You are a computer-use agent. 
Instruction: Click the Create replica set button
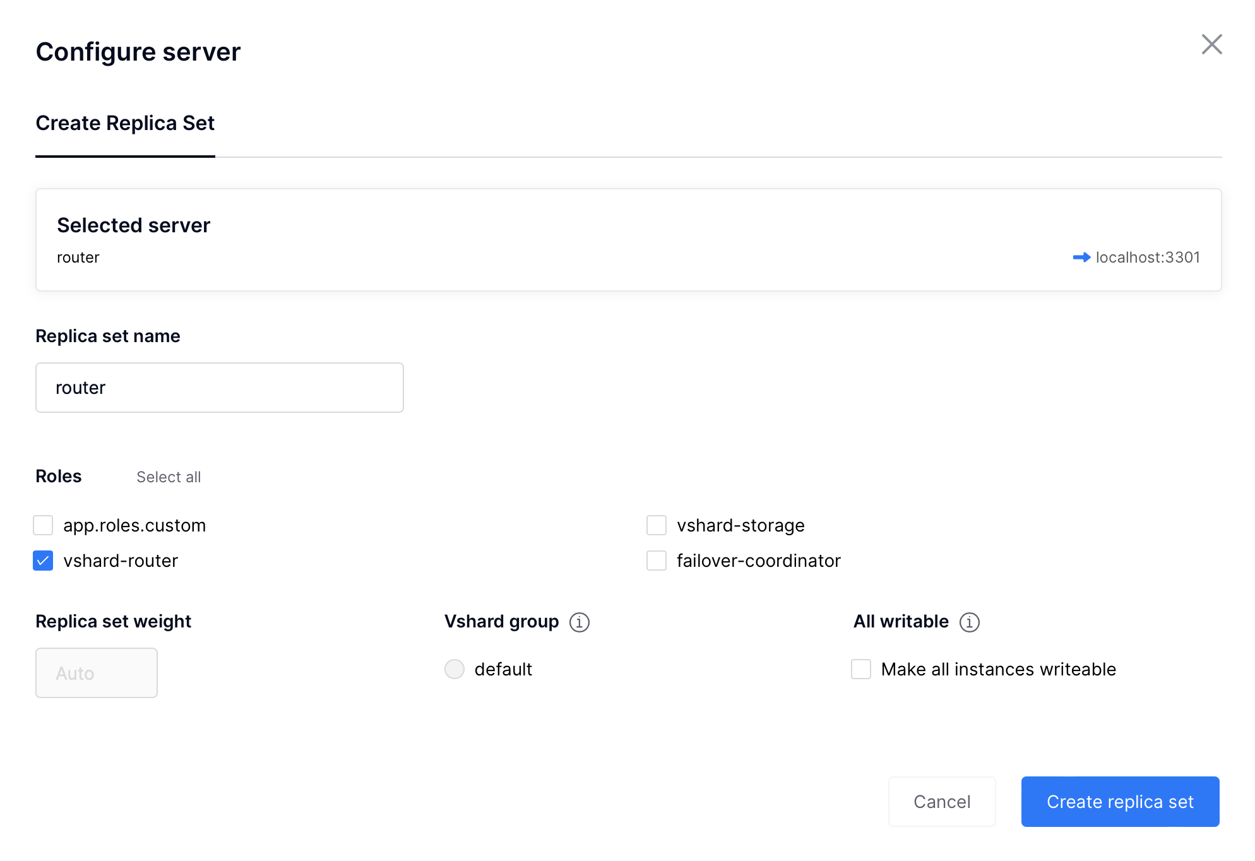pos(1120,802)
